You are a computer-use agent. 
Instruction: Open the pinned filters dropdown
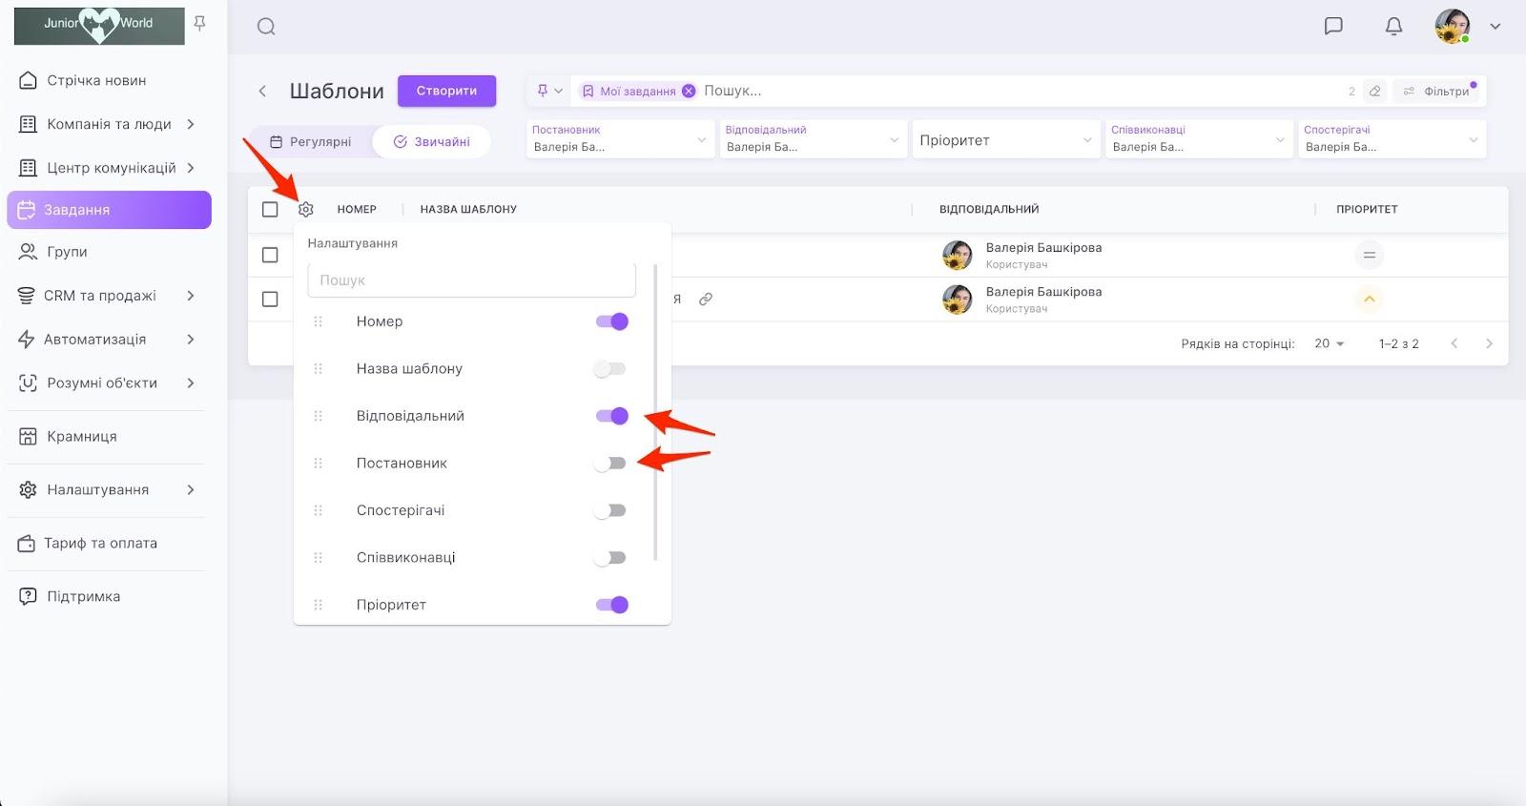pyautogui.click(x=549, y=91)
